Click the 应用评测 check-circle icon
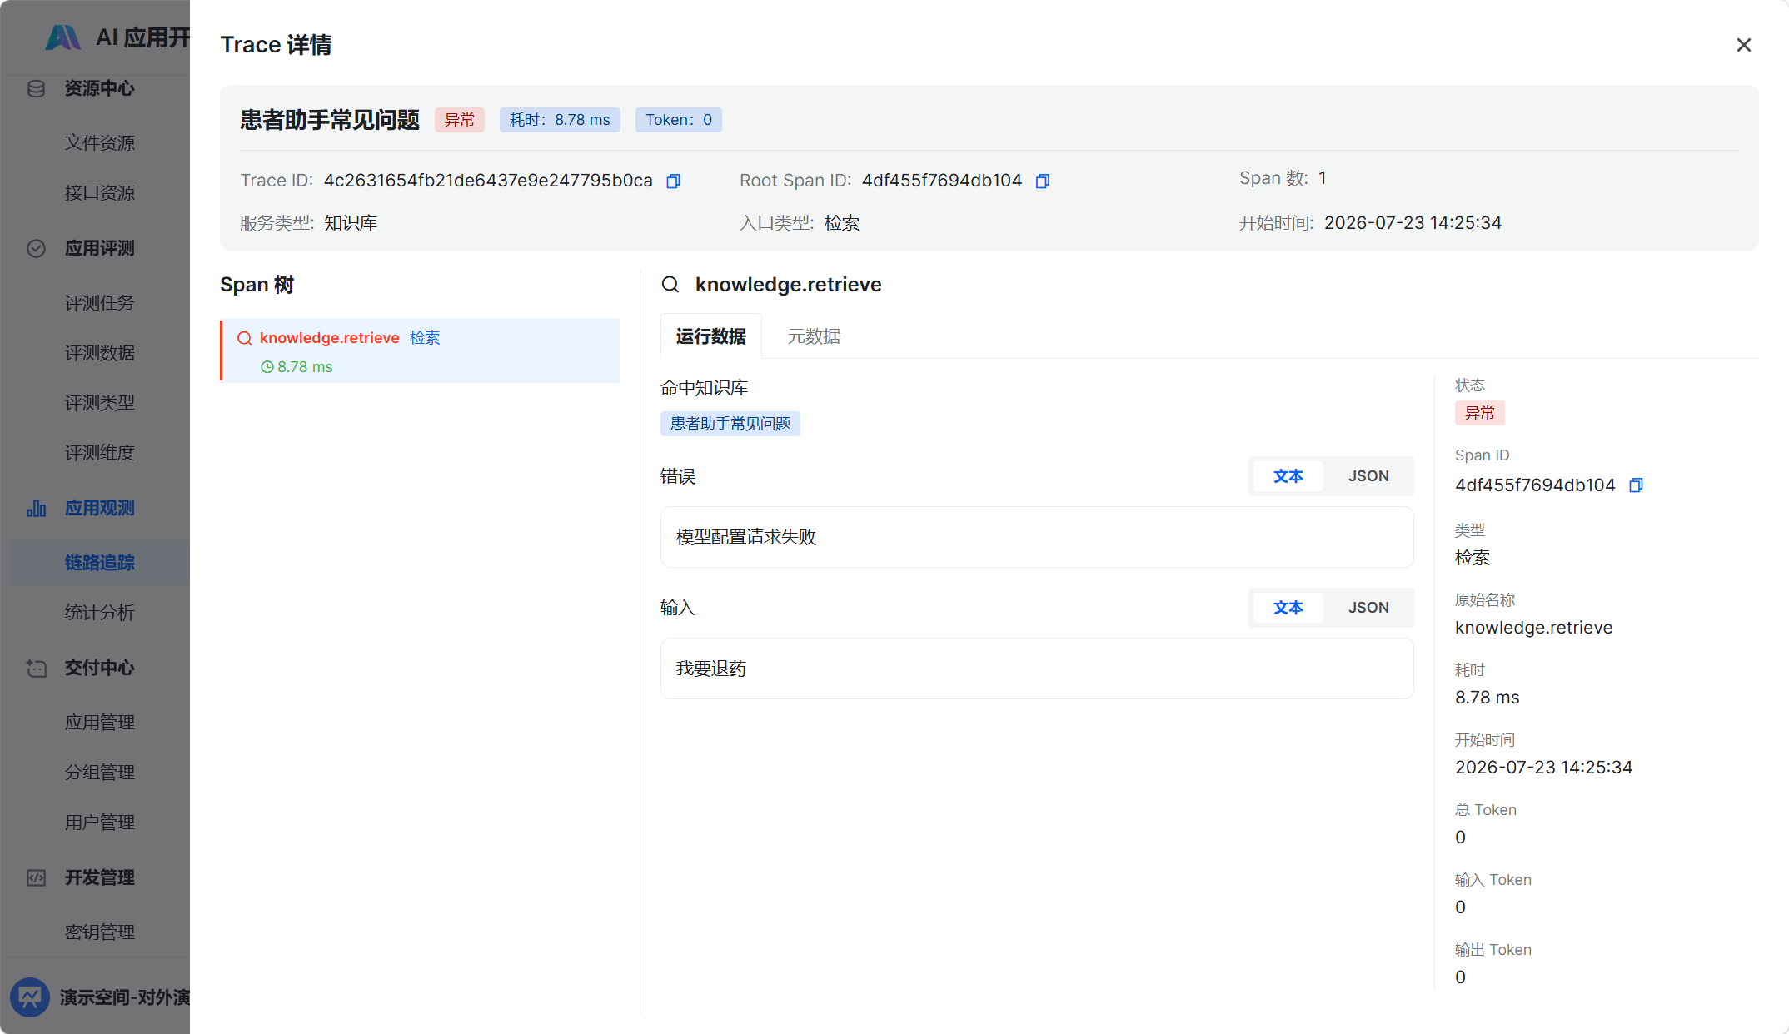1789x1034 pixels. pos(36,248)
